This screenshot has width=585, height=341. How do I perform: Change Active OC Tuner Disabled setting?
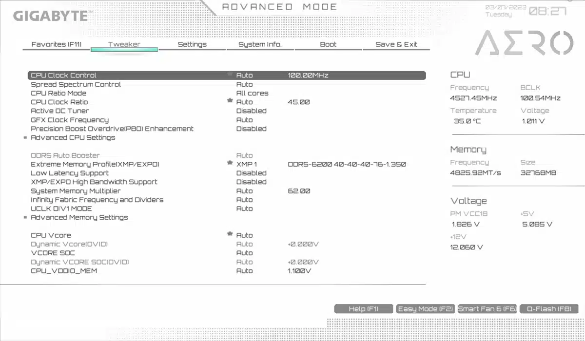click(252, 111)
